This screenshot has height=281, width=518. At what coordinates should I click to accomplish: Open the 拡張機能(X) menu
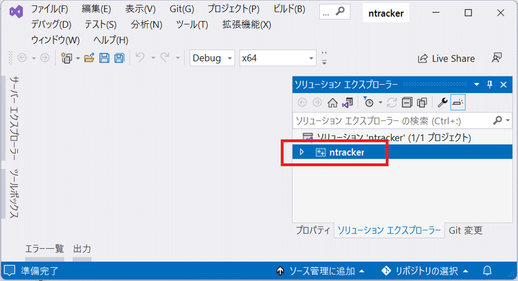coord(247,25)
